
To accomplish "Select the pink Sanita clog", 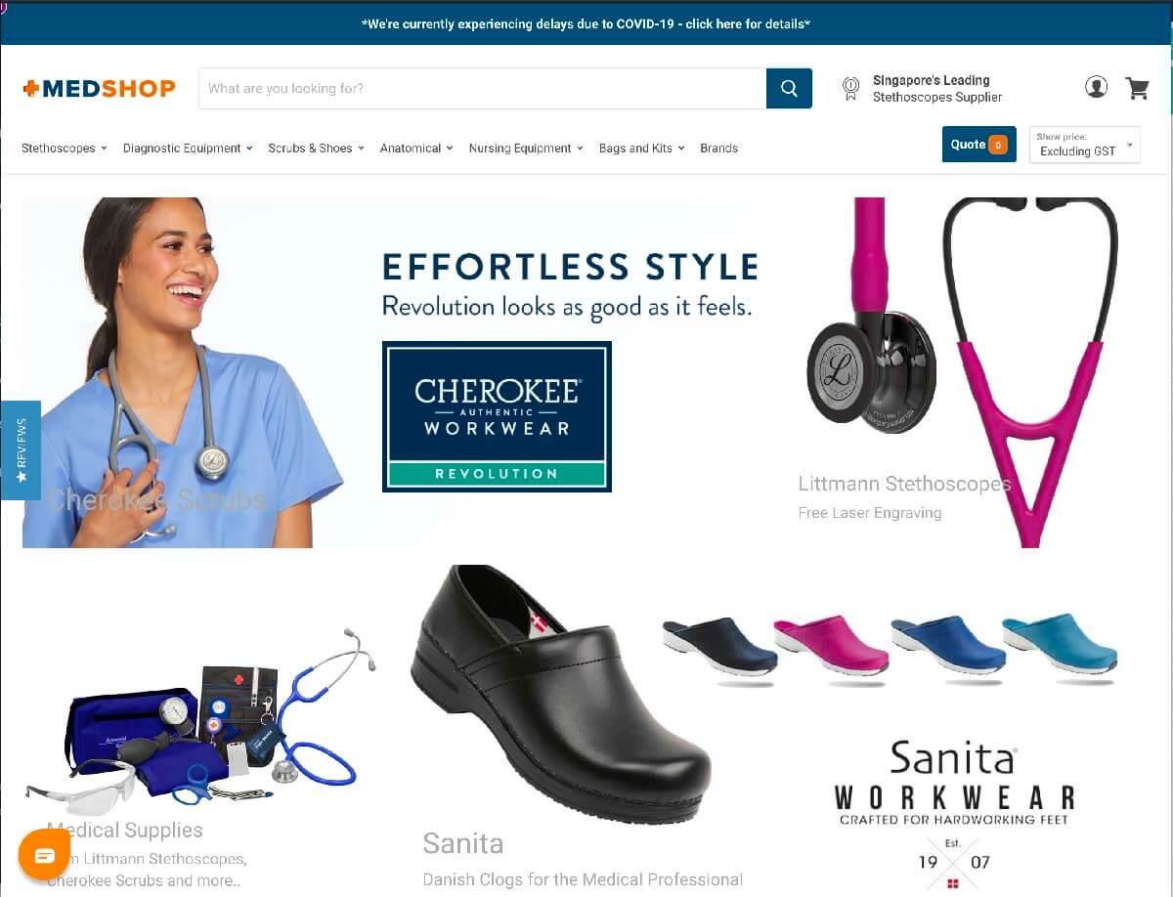I will click(x=832, y=647).
